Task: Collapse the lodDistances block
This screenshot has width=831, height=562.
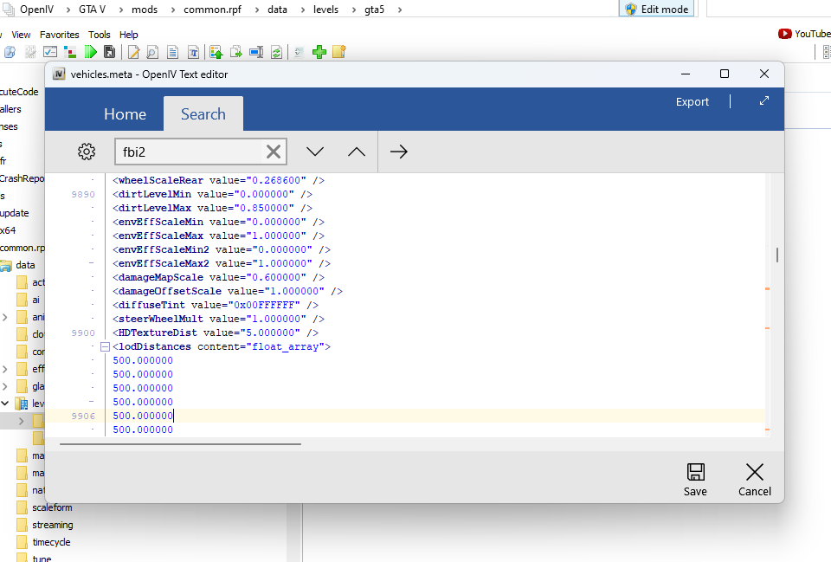Action: click(105, 346)
